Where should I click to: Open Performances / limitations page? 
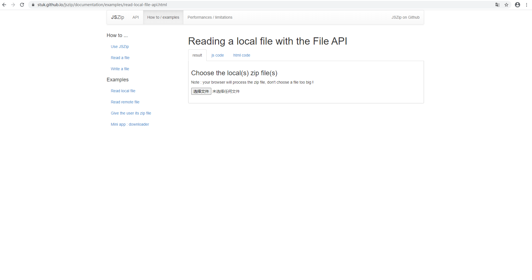click(x=210, y=17)
